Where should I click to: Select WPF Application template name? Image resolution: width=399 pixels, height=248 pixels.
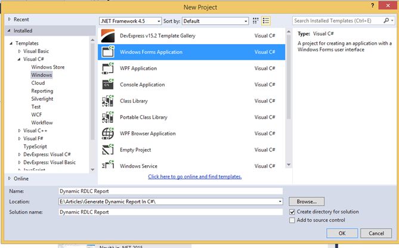[x=138, y=68]
